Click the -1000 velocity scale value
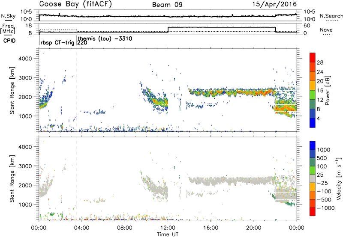343x237 pixels. coord(325,208)
